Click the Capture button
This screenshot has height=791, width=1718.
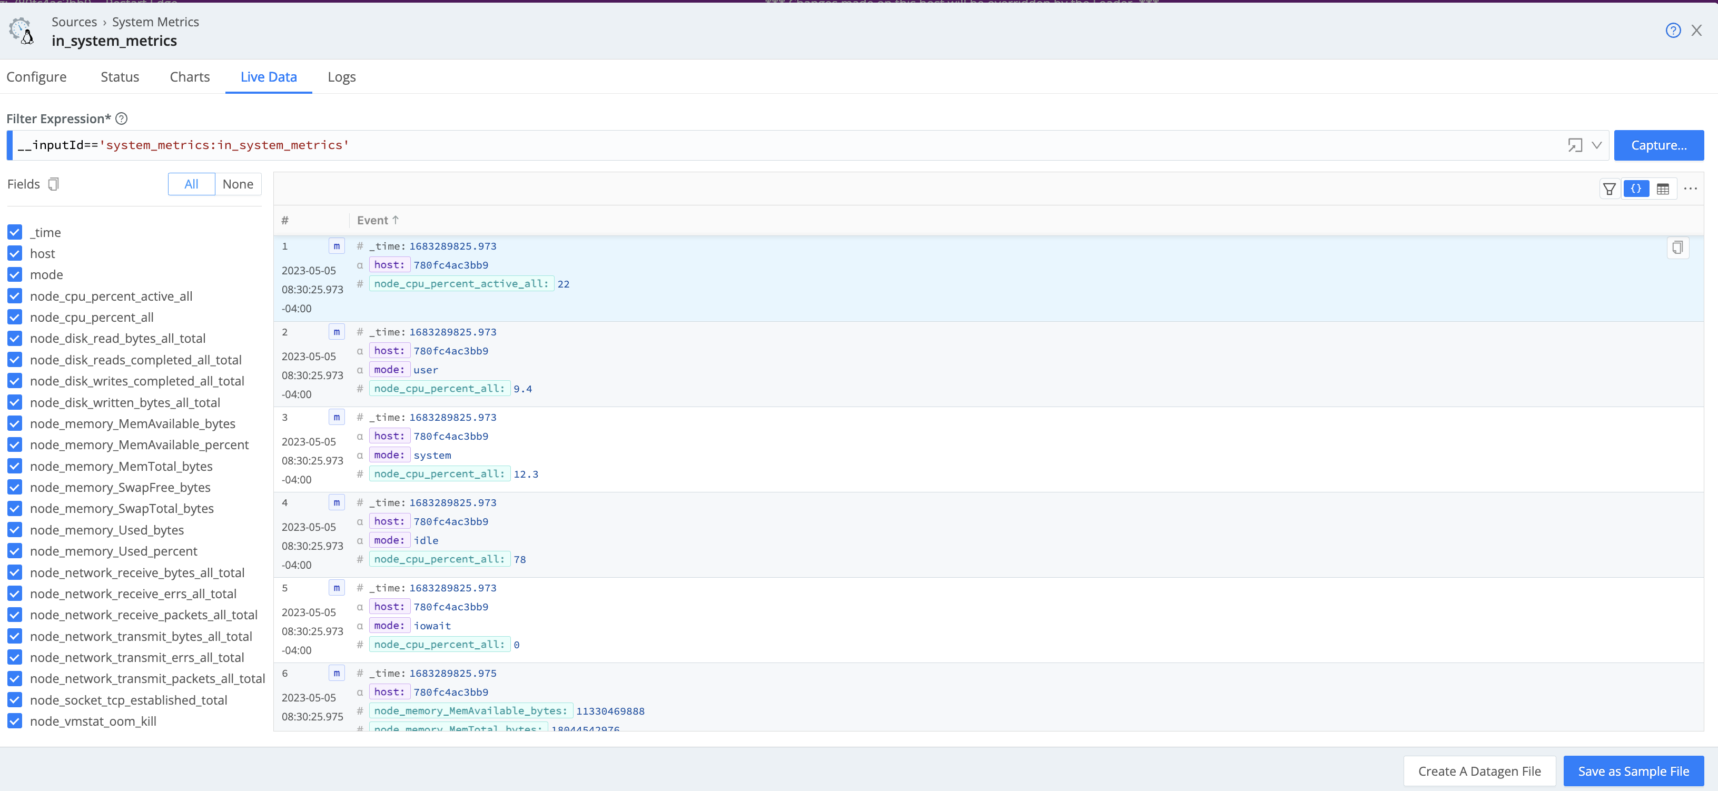1658,145
